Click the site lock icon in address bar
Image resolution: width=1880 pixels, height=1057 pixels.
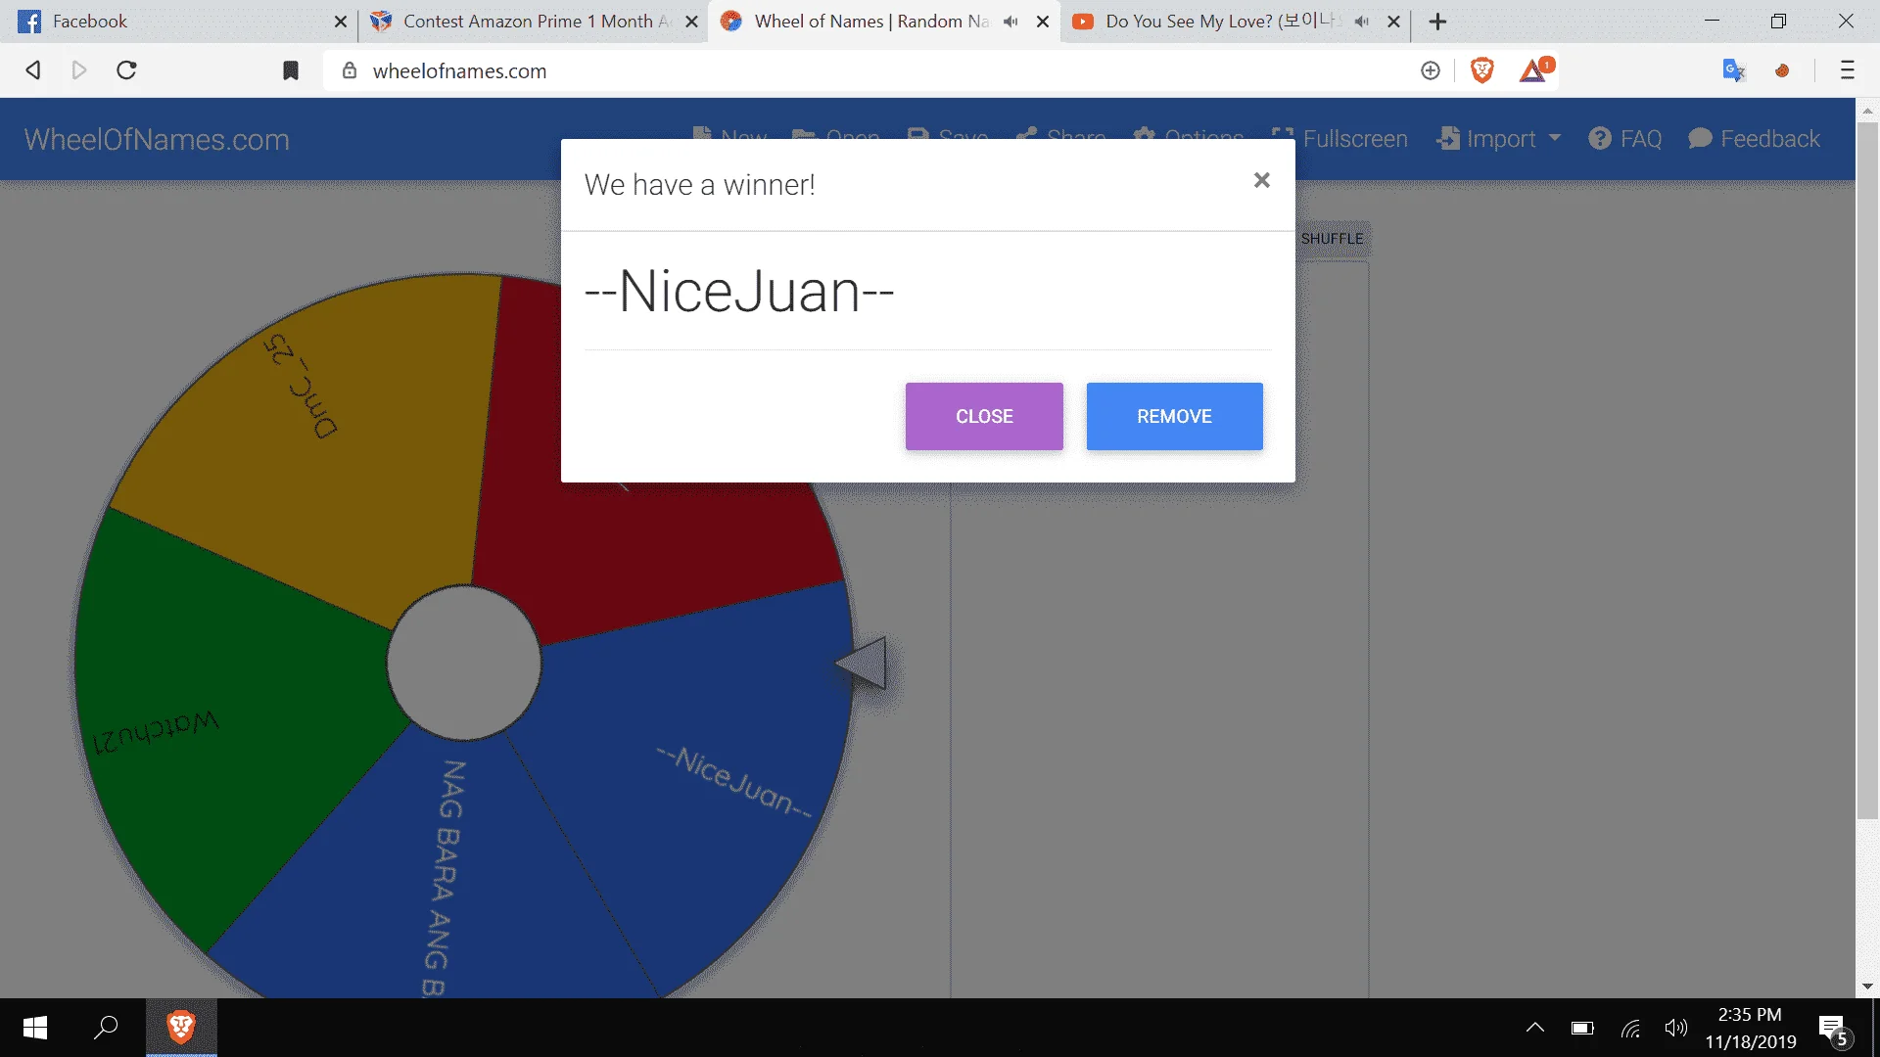click(350, 70)
